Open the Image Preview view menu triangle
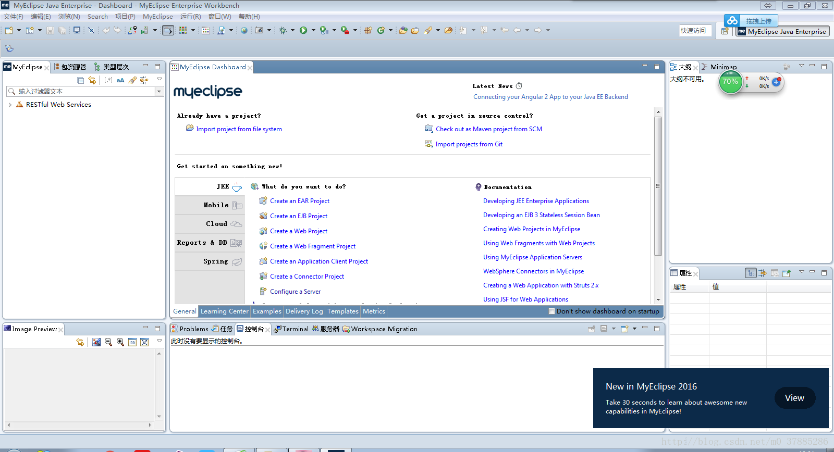The height and width of the screenshot is (452, 834). [160, 341]
